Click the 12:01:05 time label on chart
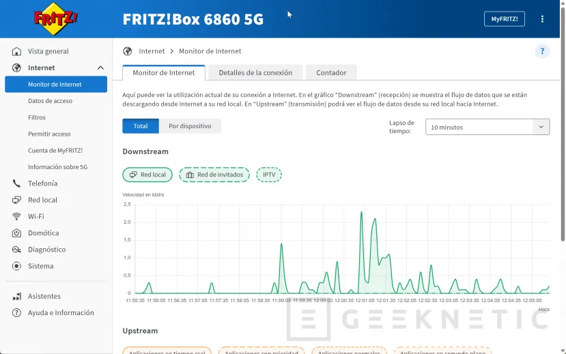566x354 pixels. point(365,300)
